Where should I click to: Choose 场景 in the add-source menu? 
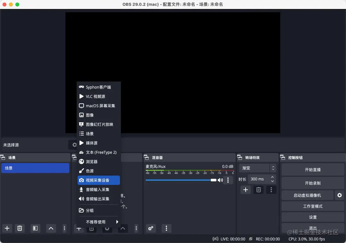99,134
